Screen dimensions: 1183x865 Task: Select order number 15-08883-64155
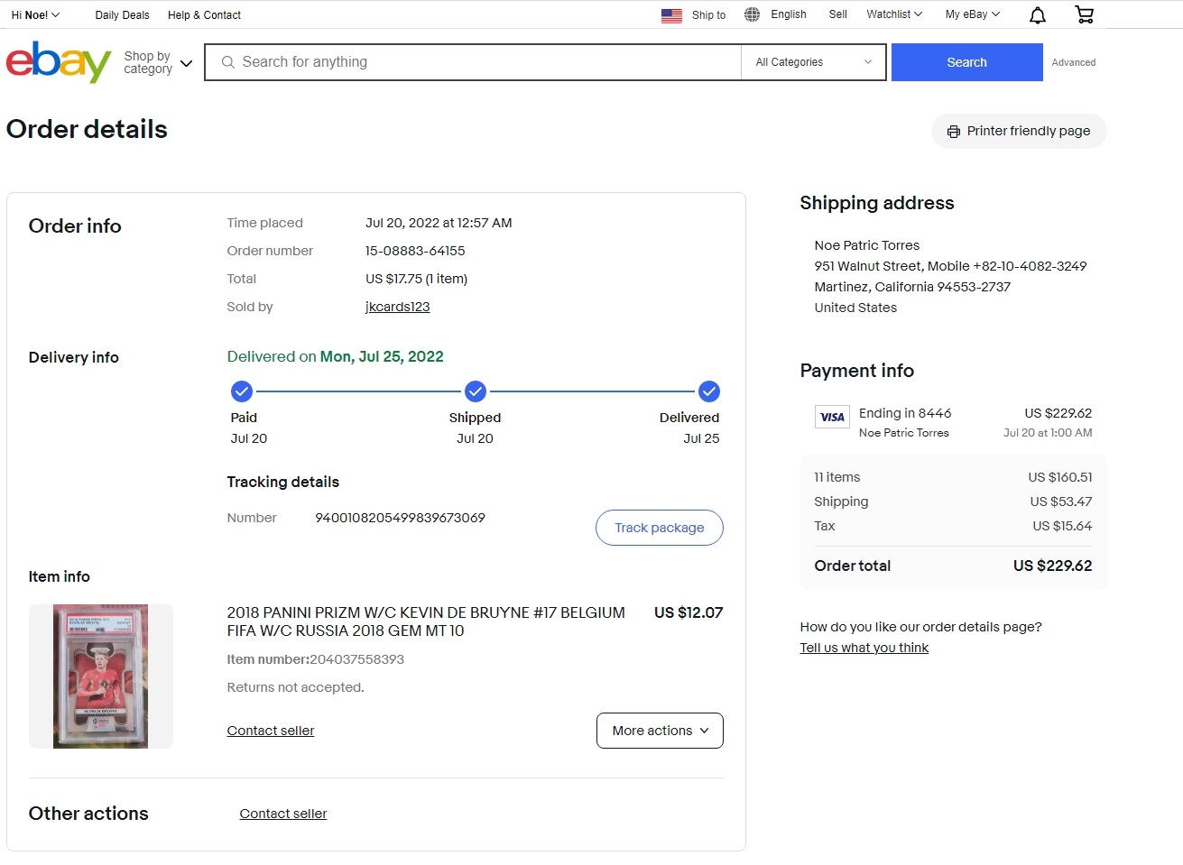415,251
